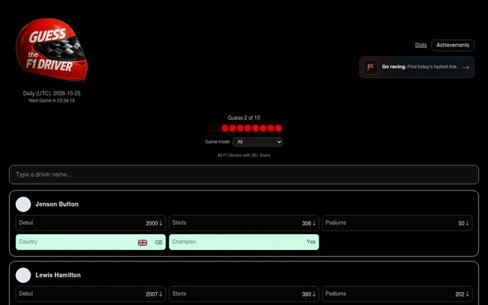Image resolution: width=488 pixels, height=305 pixels.
Task: Click Lewis Hamilton's Debut 2007 cell
Action: click(x=91, y=294)
